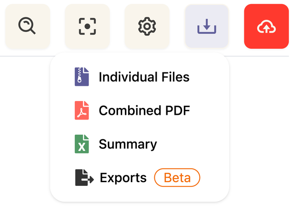Image resolution: width=295 pixels, height=208 pixels.
Task: Click the green Excel spreadsheet icon
Action: (x=82, y=144)
